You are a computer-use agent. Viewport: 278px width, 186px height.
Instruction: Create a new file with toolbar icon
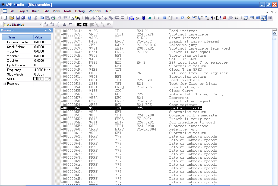5,18
